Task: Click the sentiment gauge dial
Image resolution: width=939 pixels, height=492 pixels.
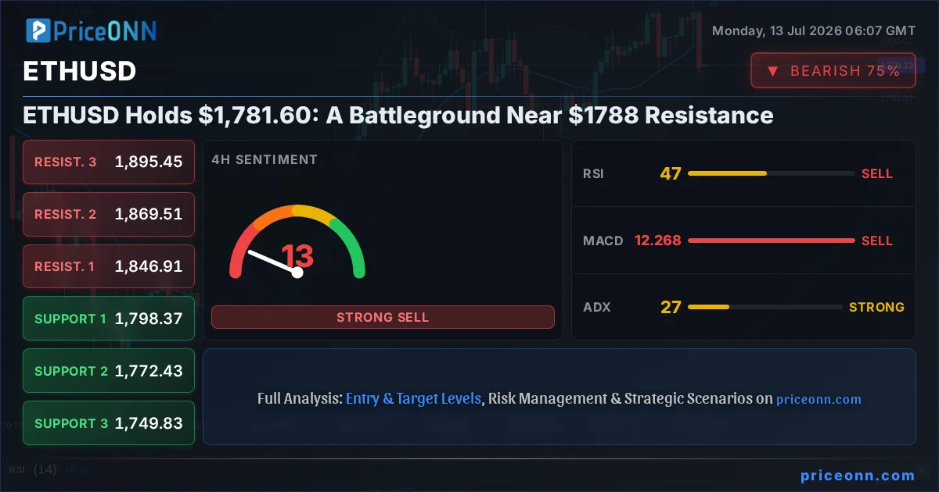Action: point(297,242)
